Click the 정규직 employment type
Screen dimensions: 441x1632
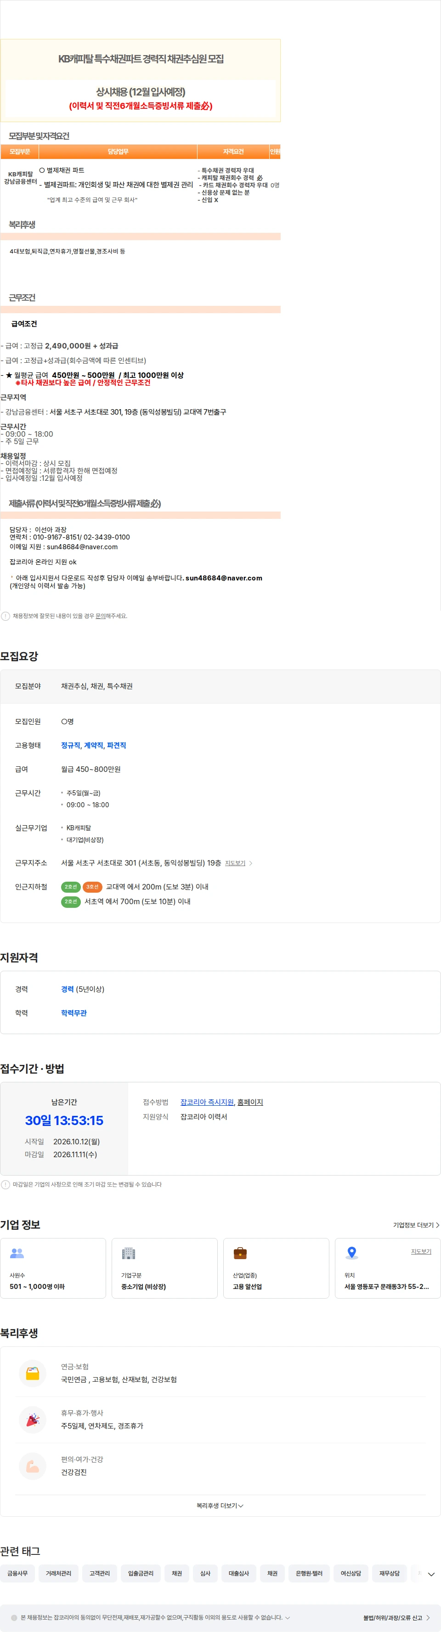[x=70, y=745]
